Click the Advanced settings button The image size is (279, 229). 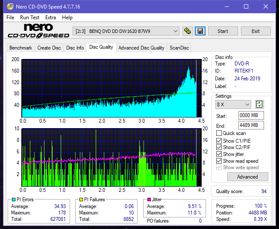click(247, 177)
